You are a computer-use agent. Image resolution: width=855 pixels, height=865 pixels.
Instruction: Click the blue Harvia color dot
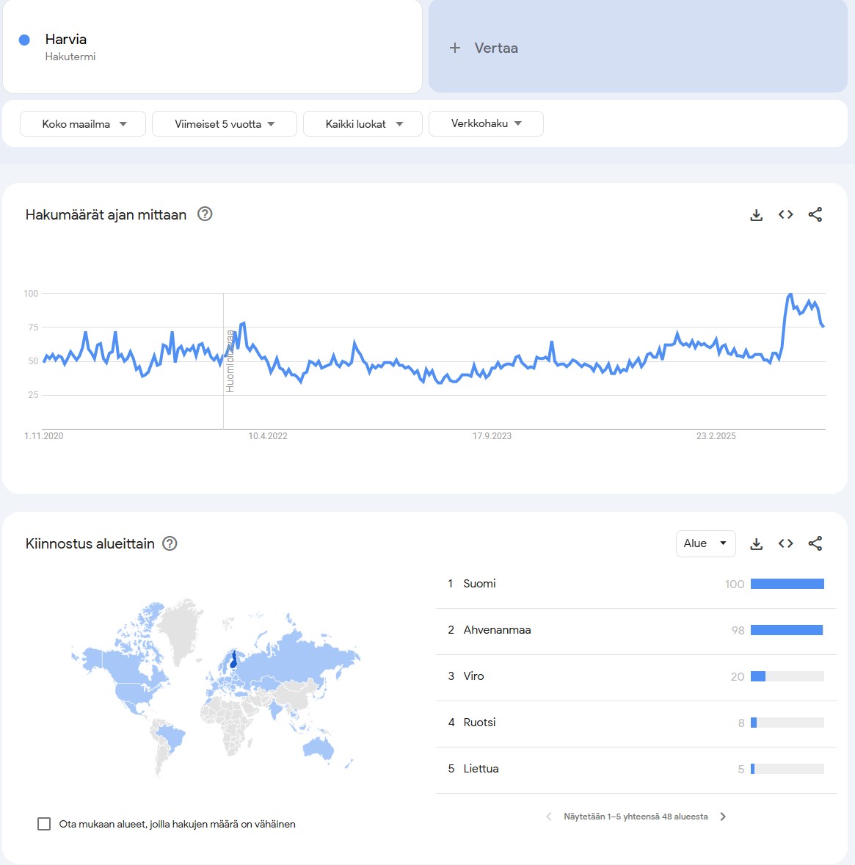24,40
